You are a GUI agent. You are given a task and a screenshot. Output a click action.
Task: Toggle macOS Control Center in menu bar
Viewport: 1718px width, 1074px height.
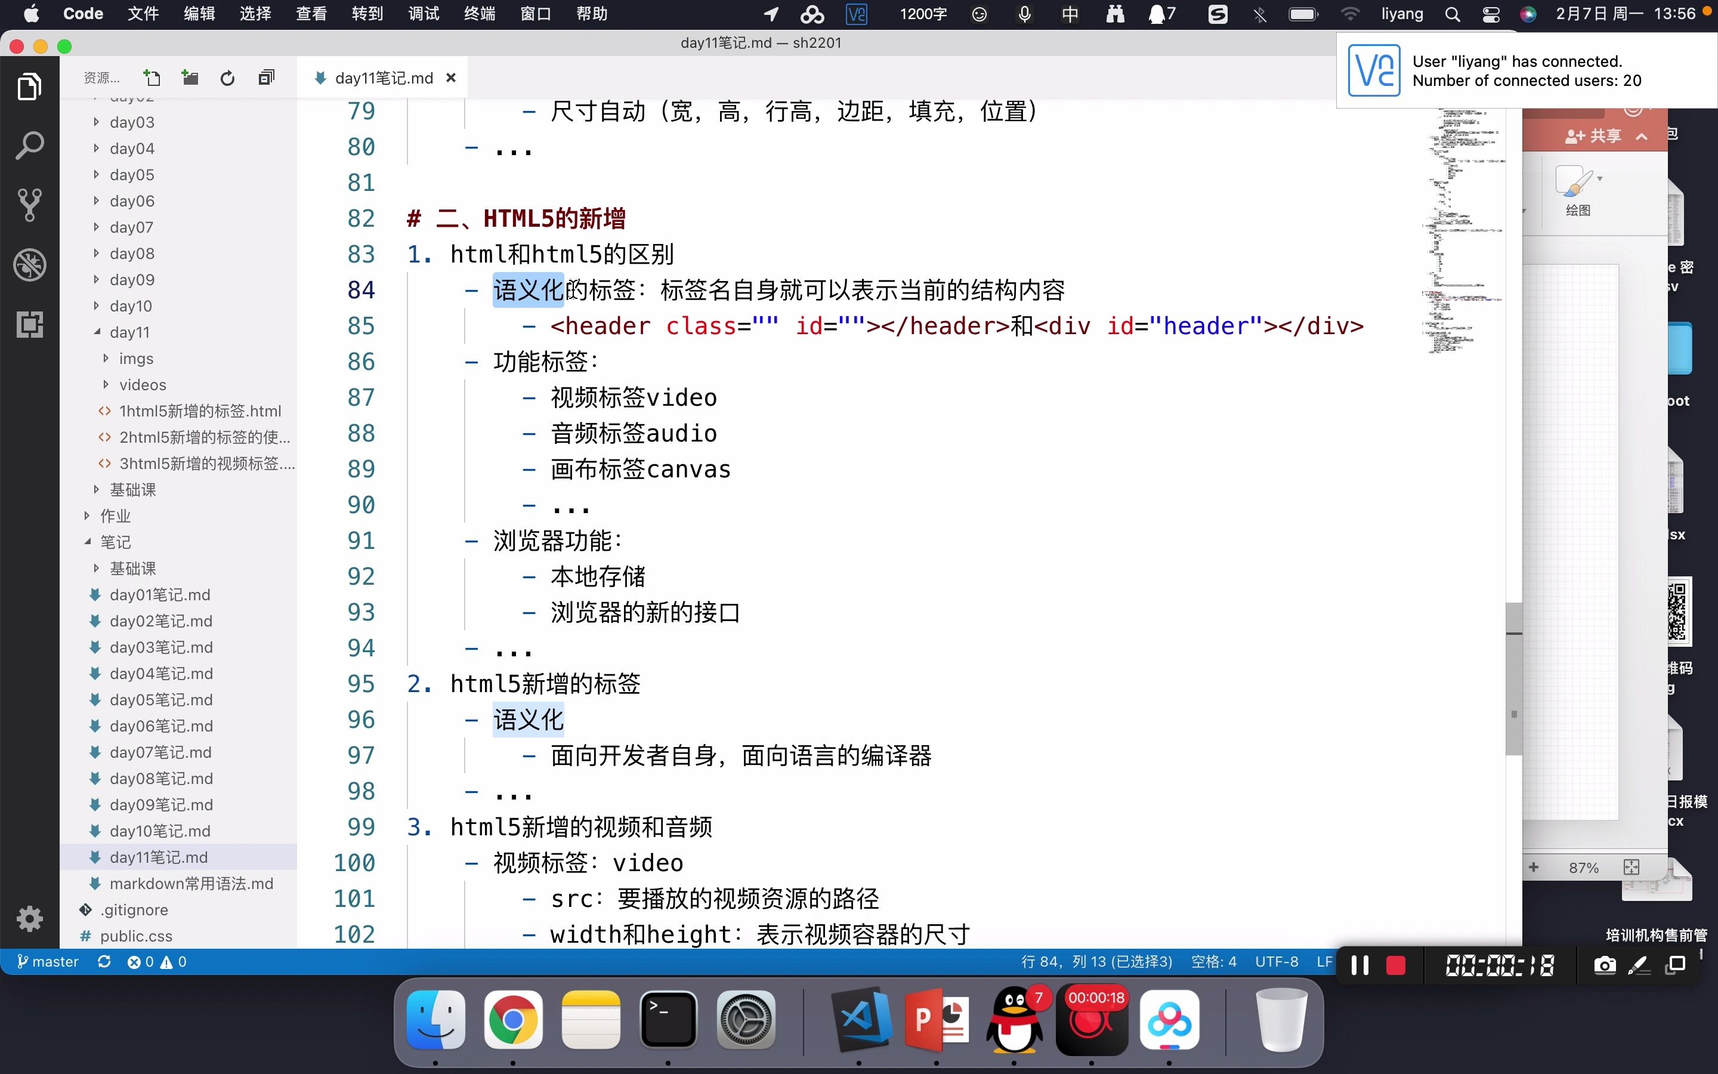point(1490,14)
